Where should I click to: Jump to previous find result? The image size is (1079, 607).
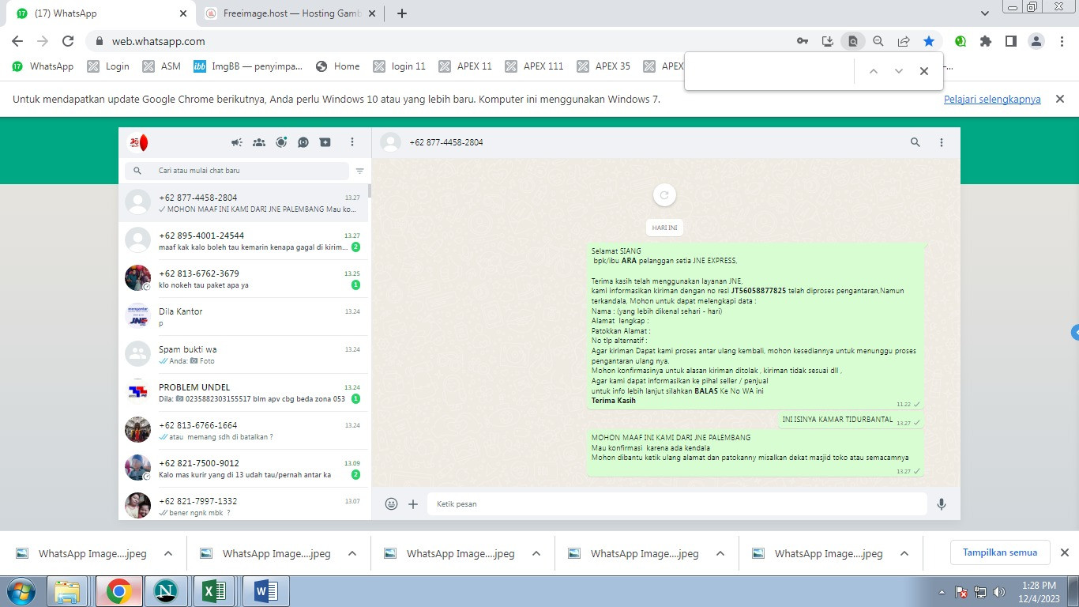tap(874, 71)
